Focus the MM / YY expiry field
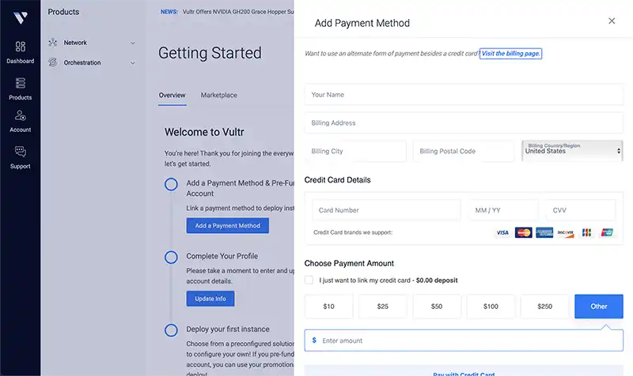Image resolution: width=633 pixels, height=376 pixels. click(503, 210)
